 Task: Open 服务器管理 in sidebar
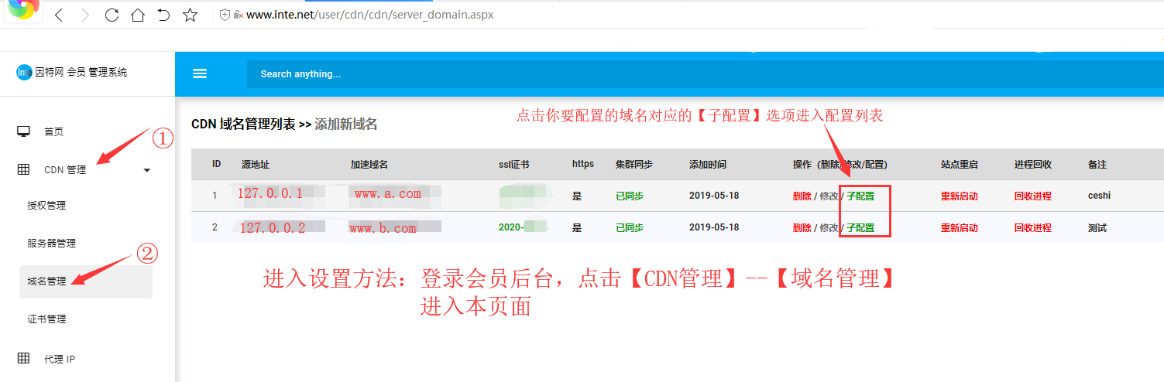point(52,244)
